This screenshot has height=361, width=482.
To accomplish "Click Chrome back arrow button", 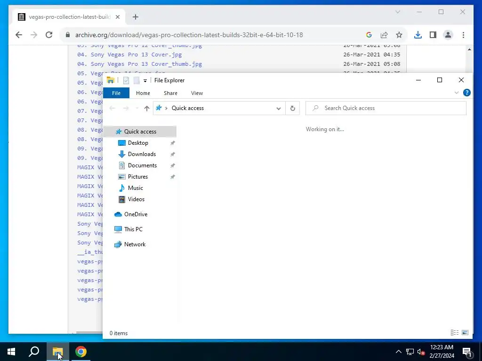I will point(19,35).
